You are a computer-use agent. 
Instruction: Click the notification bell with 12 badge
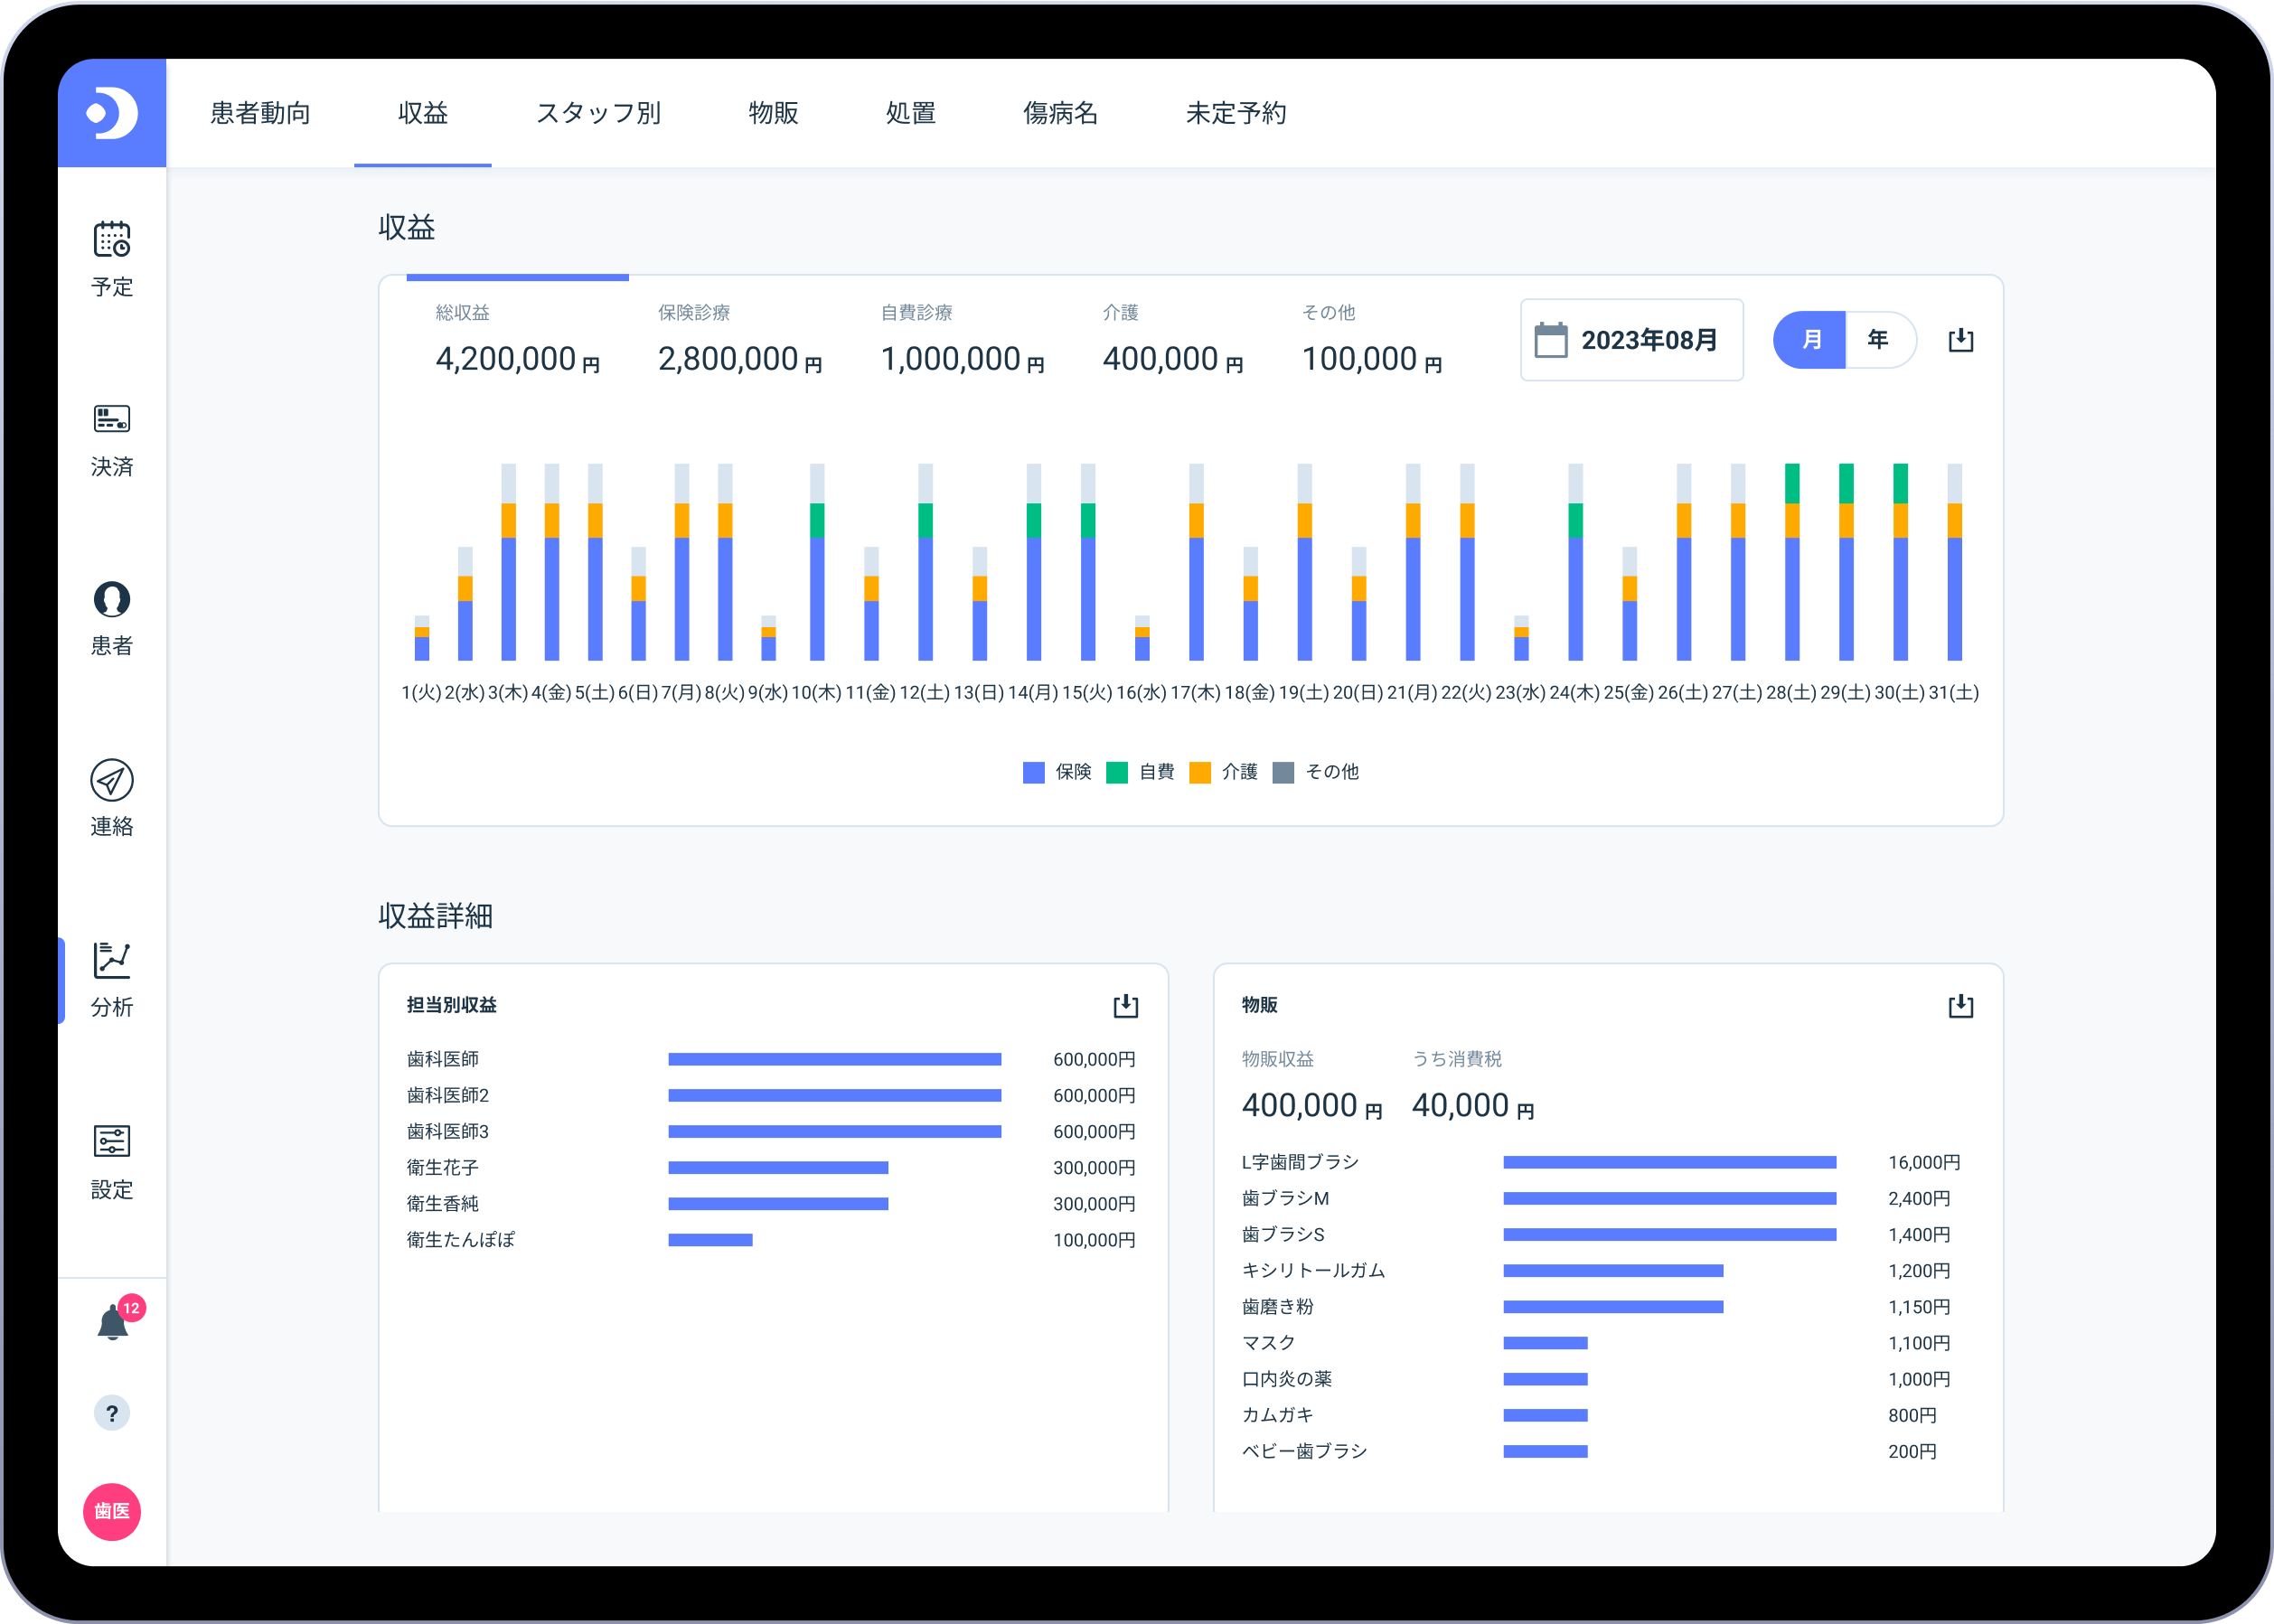click(x=113, y=1323)
